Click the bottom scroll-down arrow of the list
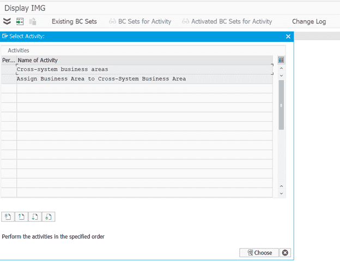Viewport: 340px width, 274px height. (x=281, y=193)
